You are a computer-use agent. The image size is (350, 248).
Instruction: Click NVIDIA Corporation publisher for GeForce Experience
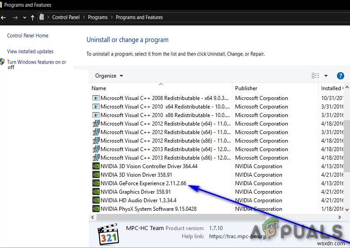[x=258, y=183]
